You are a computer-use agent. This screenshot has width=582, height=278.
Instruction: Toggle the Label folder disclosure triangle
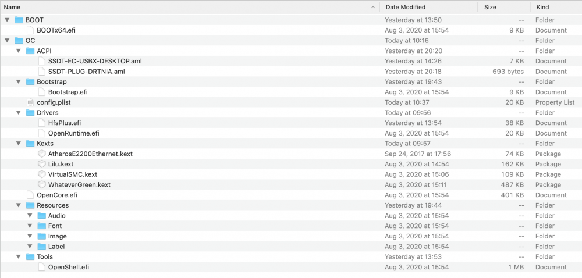tap(30, 247)
